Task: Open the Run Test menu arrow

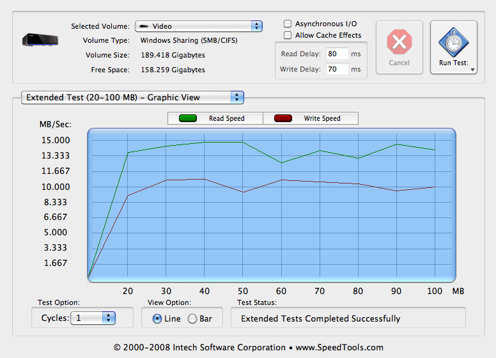Action: 473,69
